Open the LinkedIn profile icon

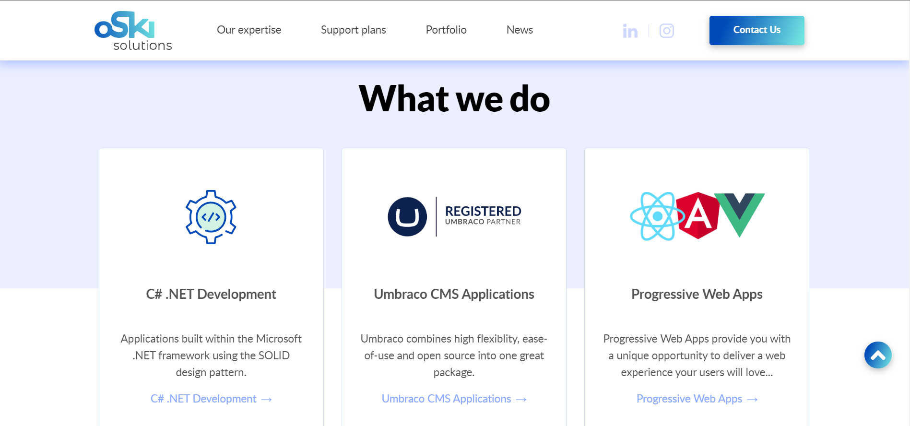pos(630,31)
